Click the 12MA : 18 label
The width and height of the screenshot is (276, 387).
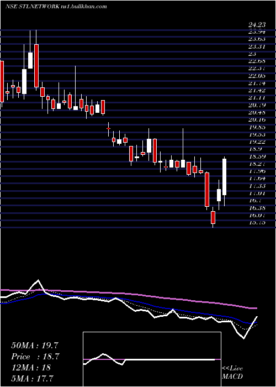(x=31, y=368)
